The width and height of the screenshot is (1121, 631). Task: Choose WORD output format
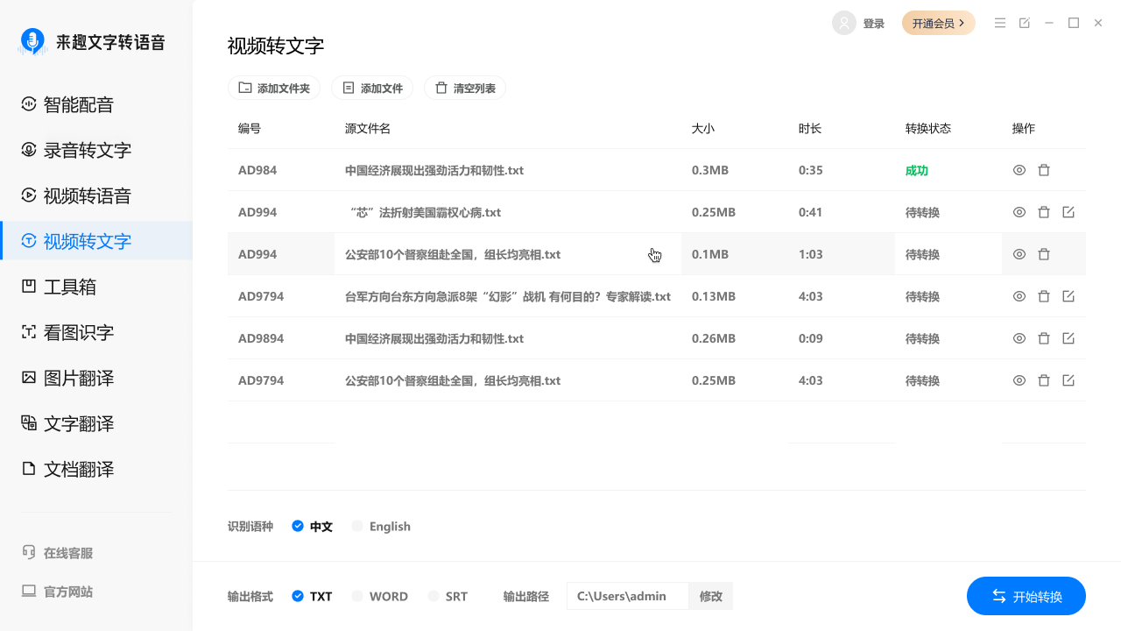pos(380,597)
